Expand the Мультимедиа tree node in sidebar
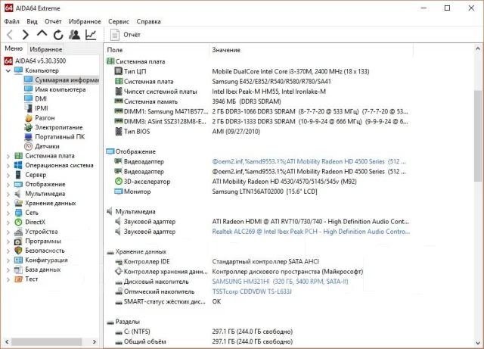The height and width of the screenshot is (349, 484). 8,194
